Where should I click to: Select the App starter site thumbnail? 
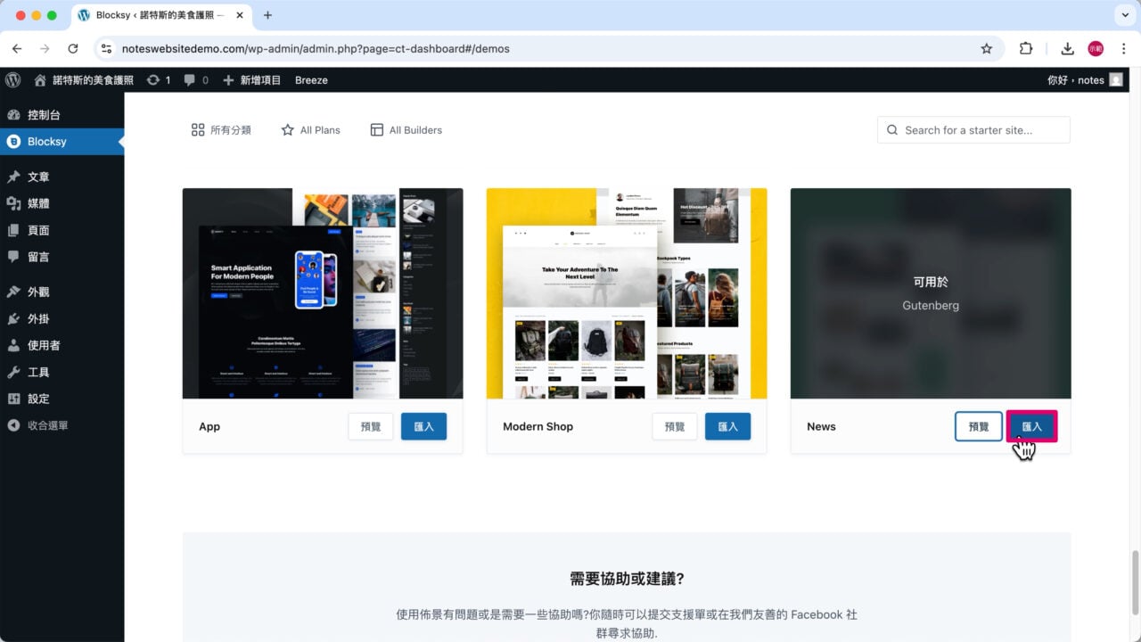point(323,293)
